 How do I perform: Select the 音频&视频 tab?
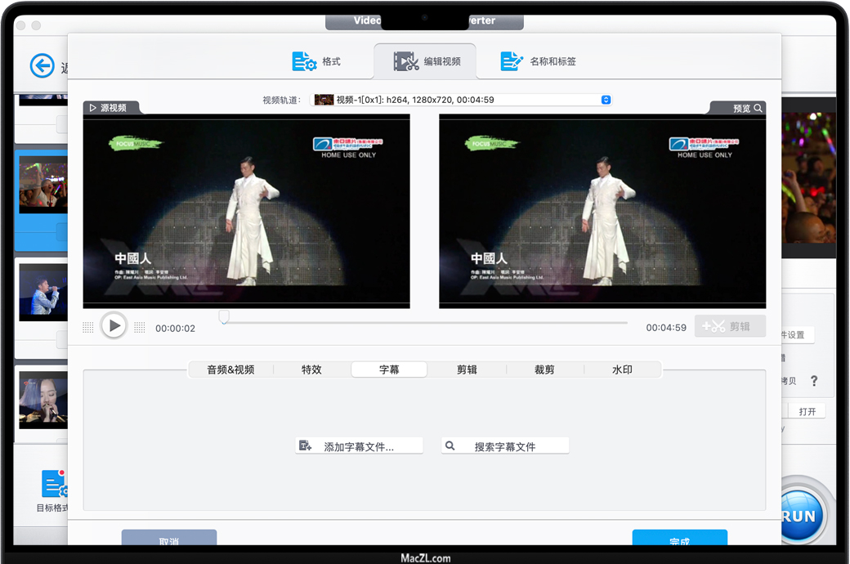(x=230, y=369)
